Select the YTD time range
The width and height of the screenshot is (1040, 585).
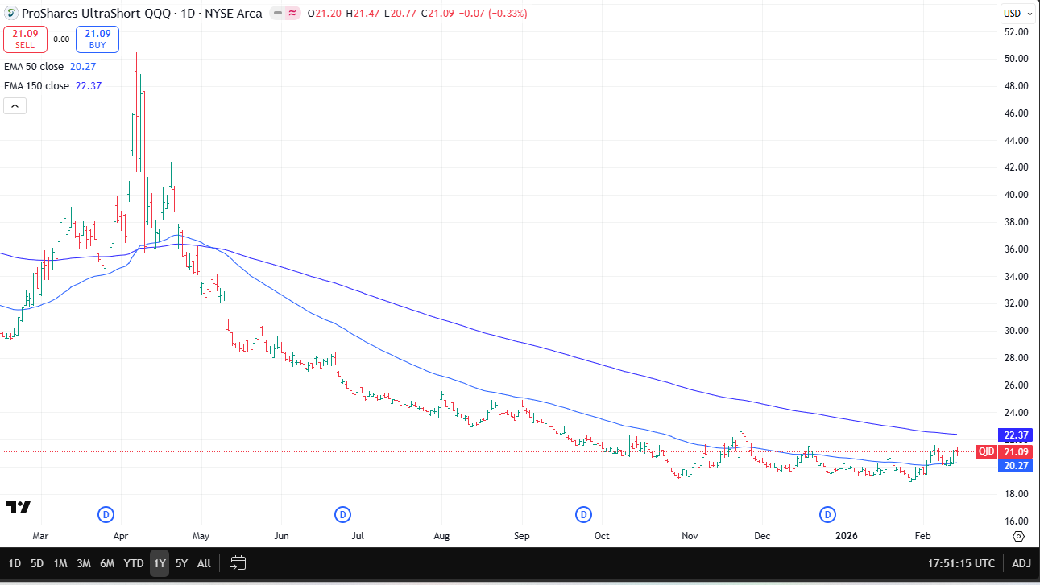coord(135,563)
